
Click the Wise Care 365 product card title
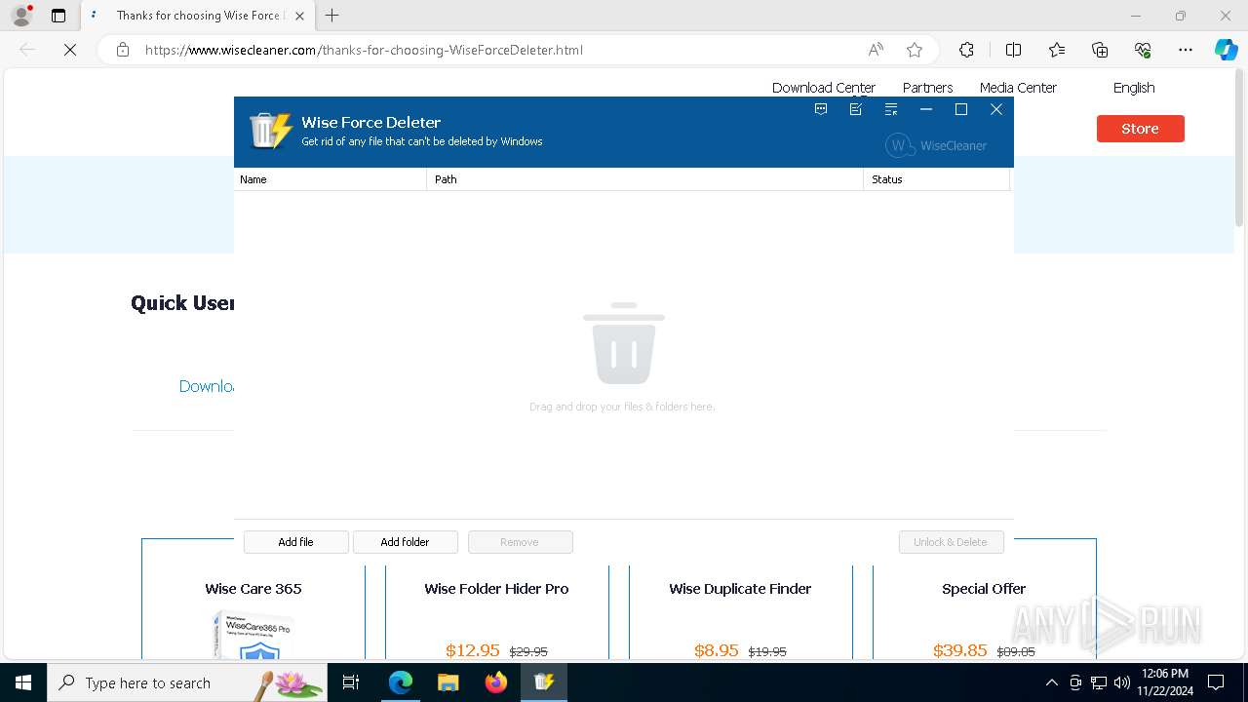pyautogui.click(x=253, y=589)
